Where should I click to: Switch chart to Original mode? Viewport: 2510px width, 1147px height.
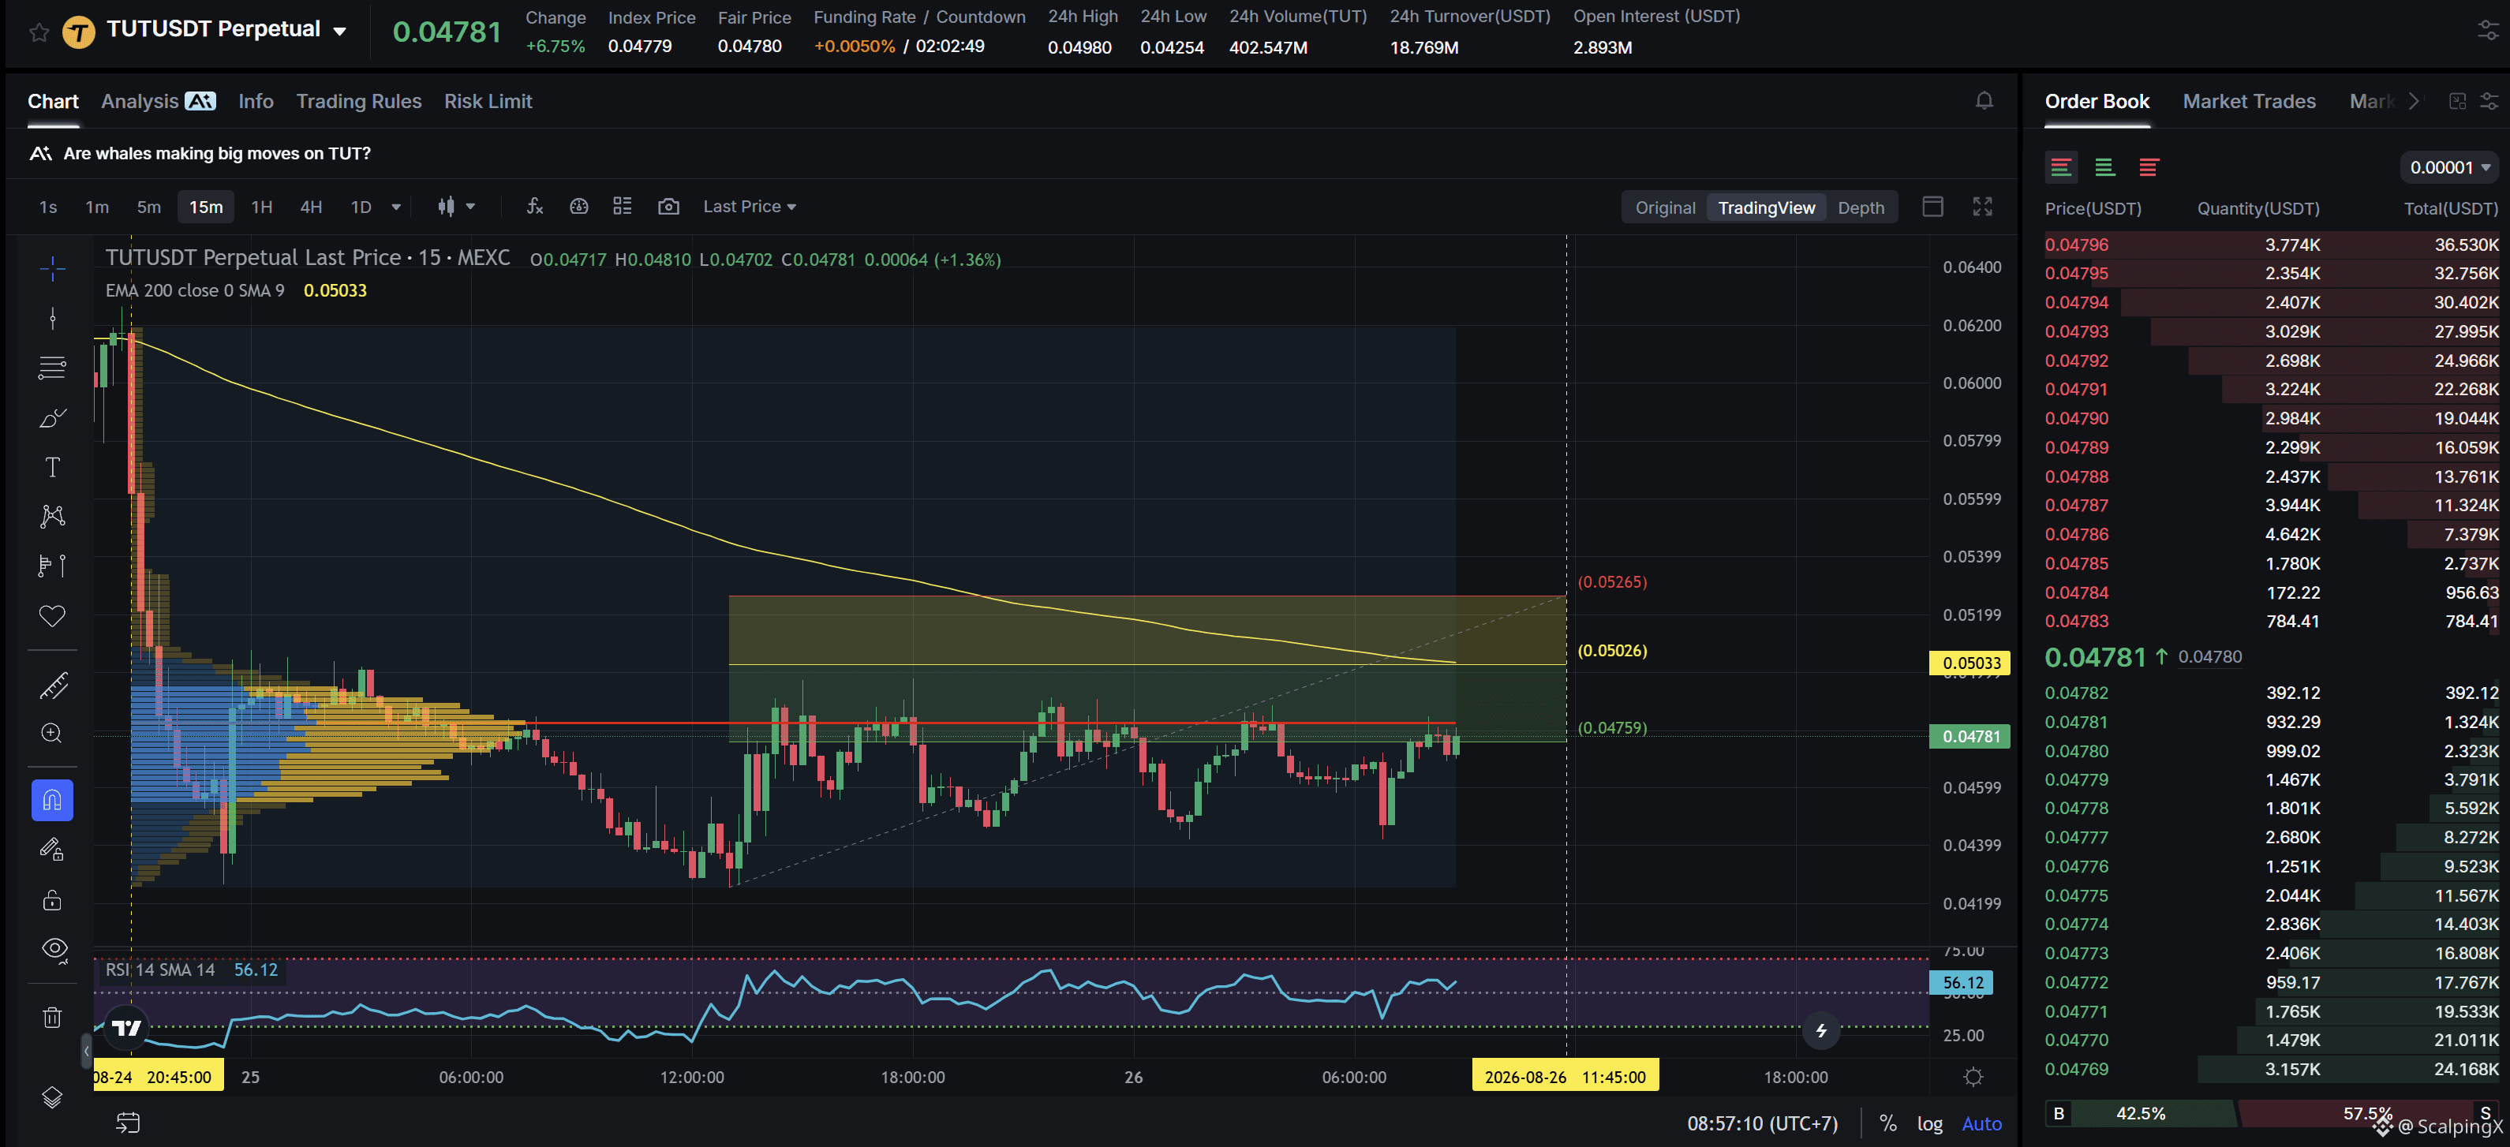1664,207
